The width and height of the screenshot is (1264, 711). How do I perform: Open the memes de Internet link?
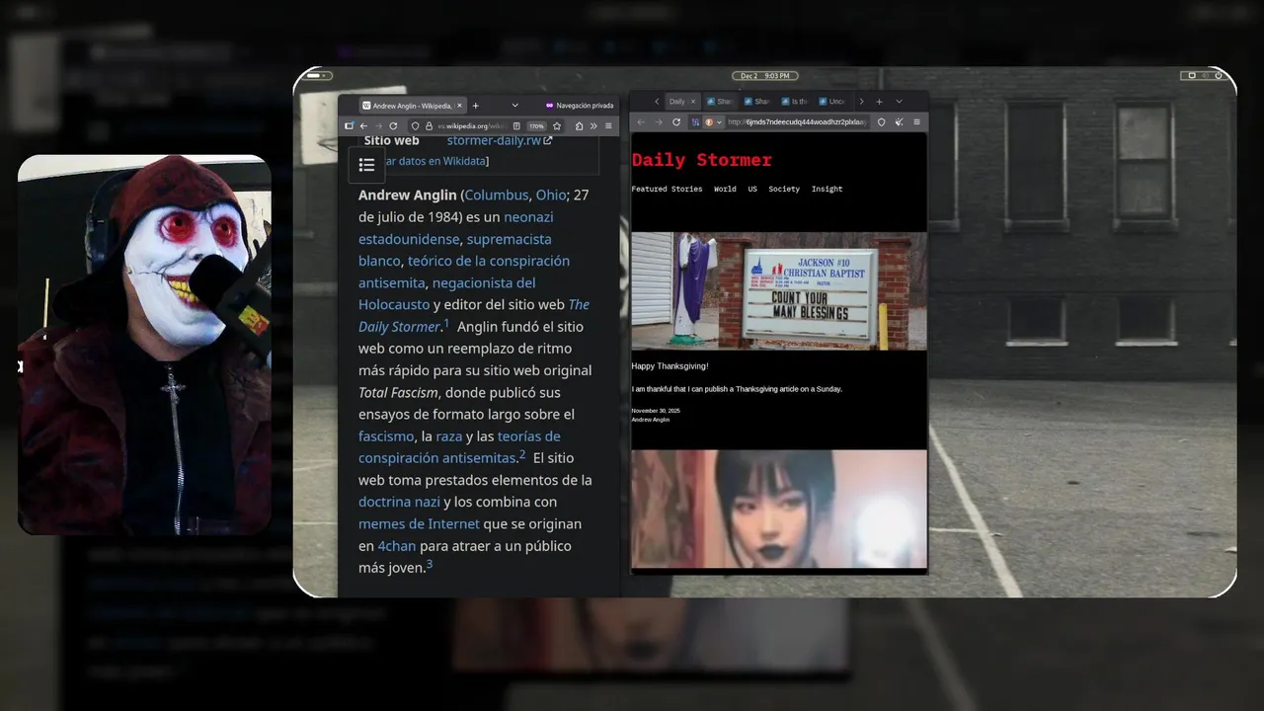(x=419, y=524)
